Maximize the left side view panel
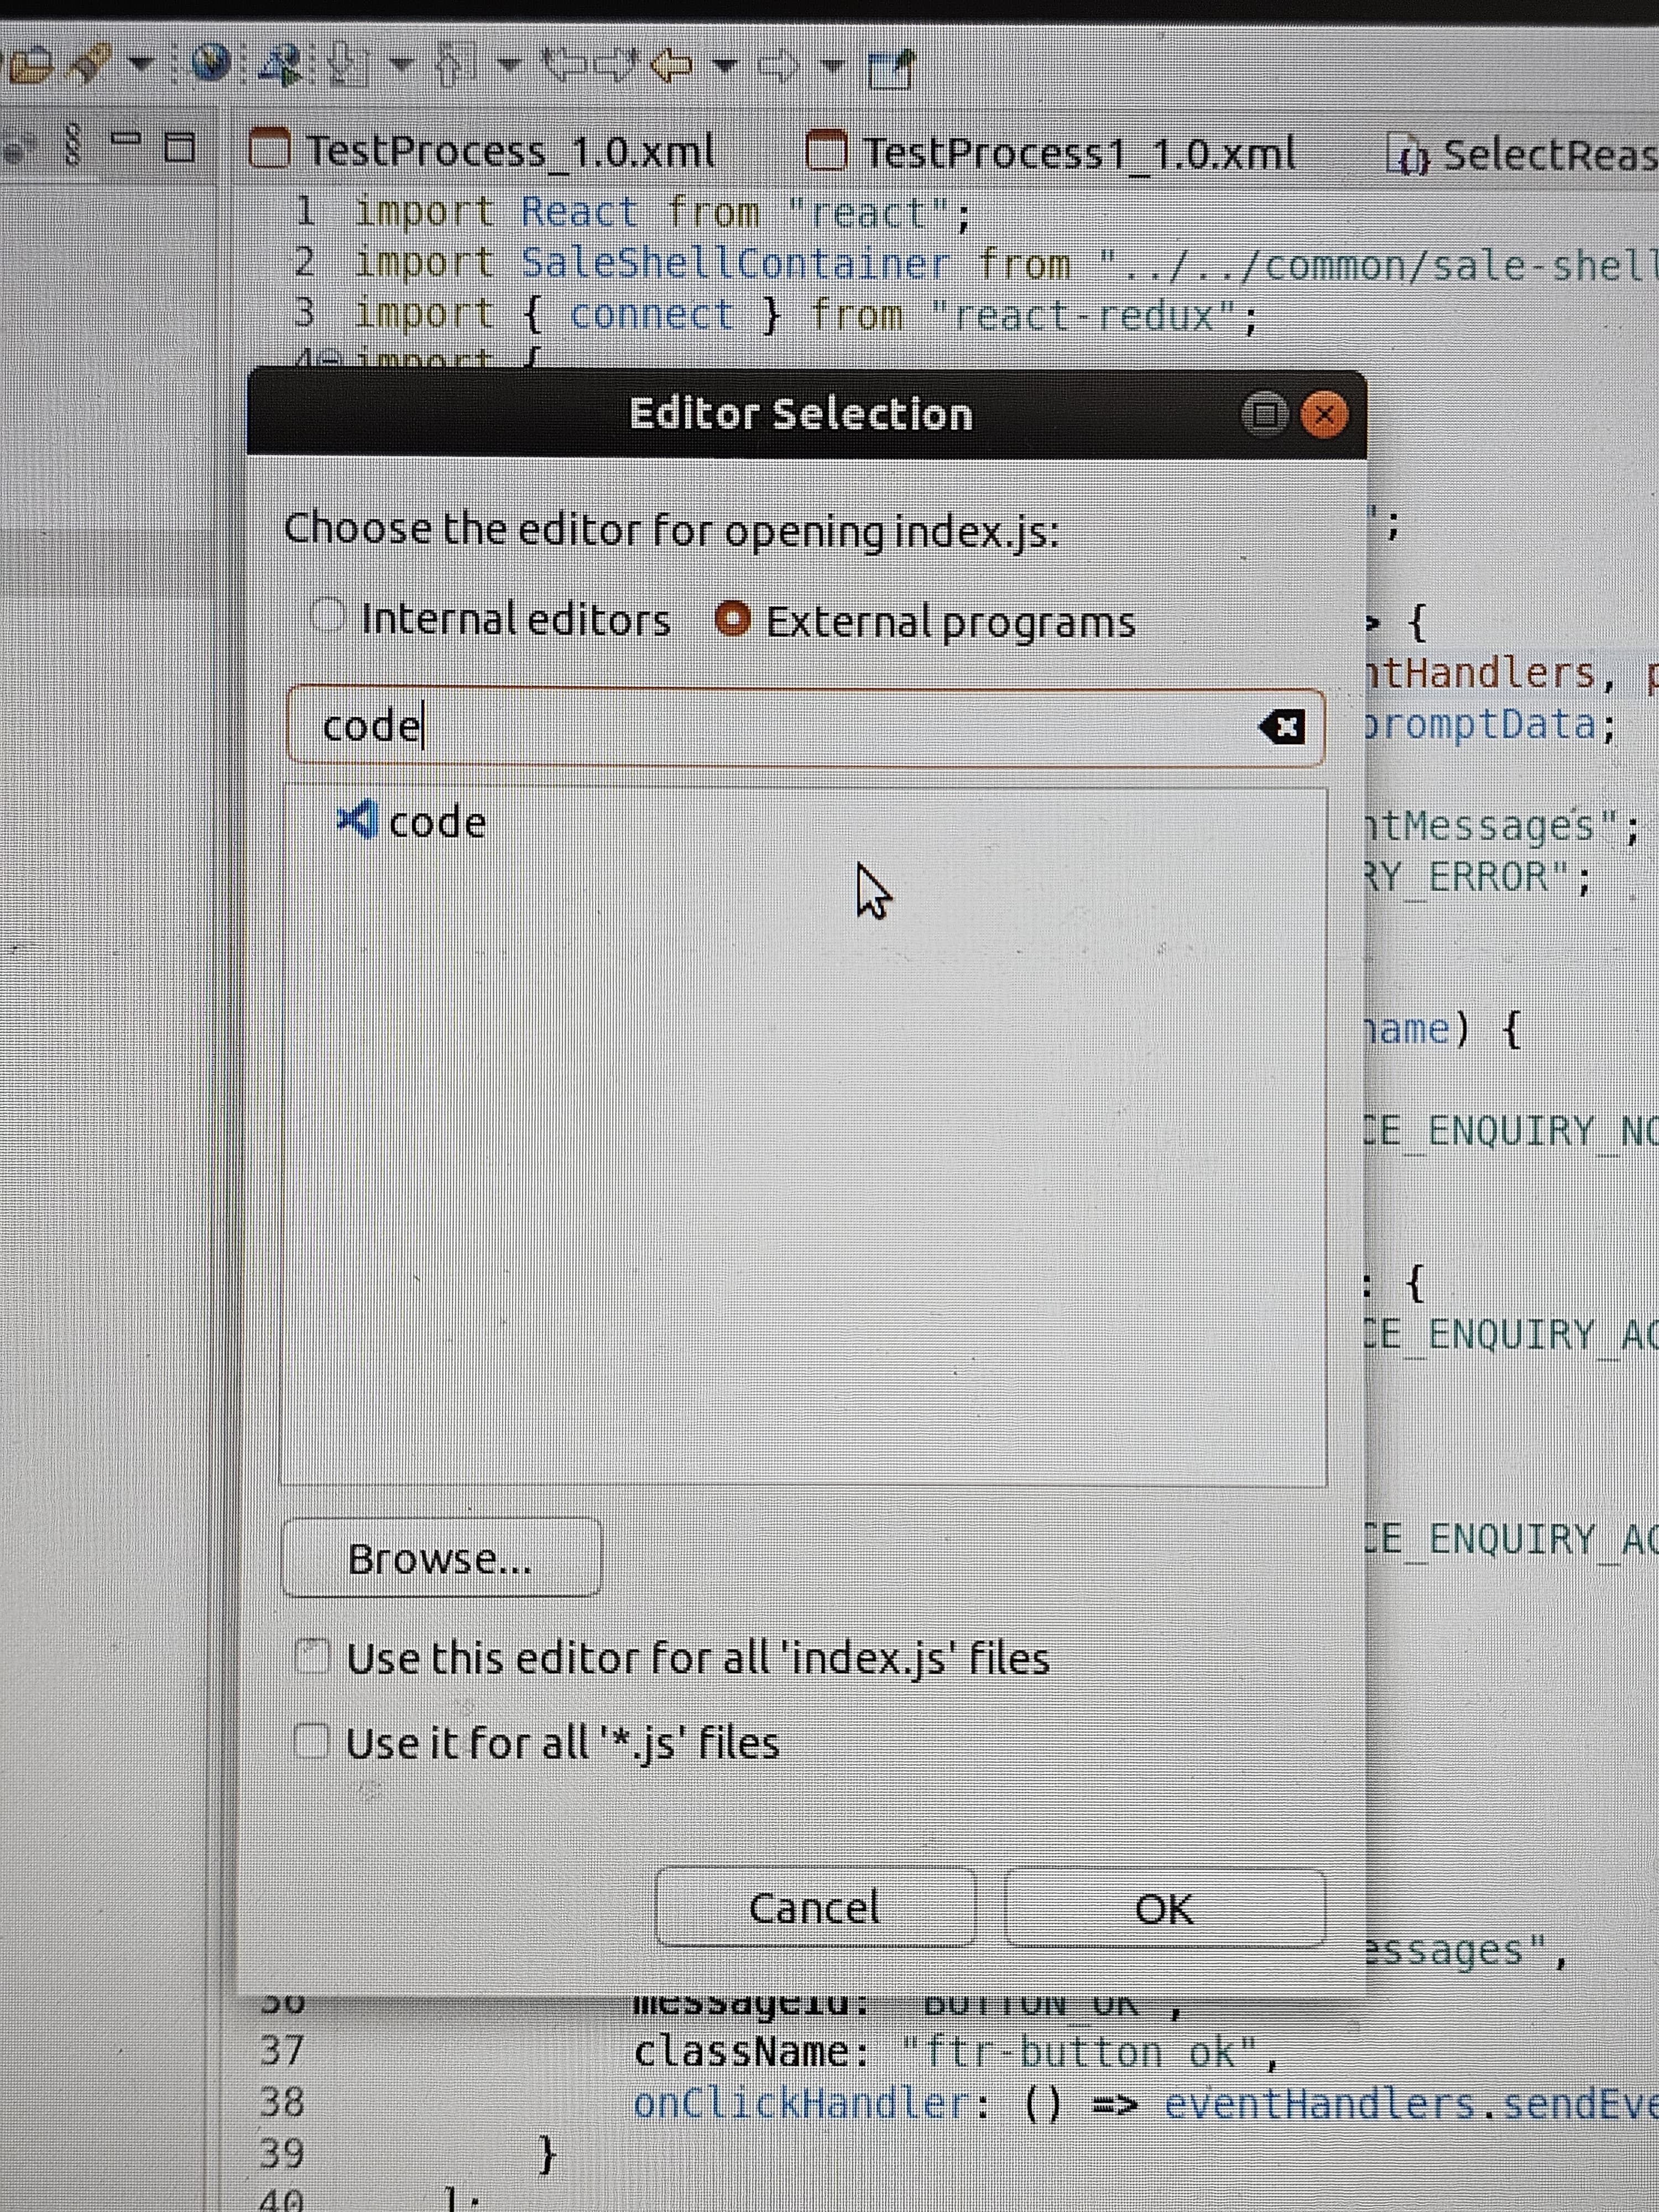The width and height of the screenshot is (1659, 2212). pyautogui.click(x=180, y=147)
